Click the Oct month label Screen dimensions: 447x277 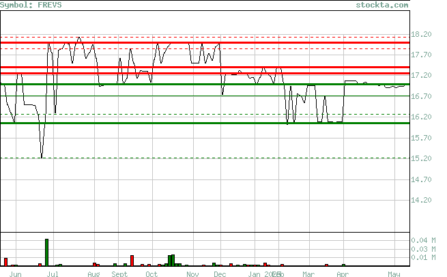point(152,274)
